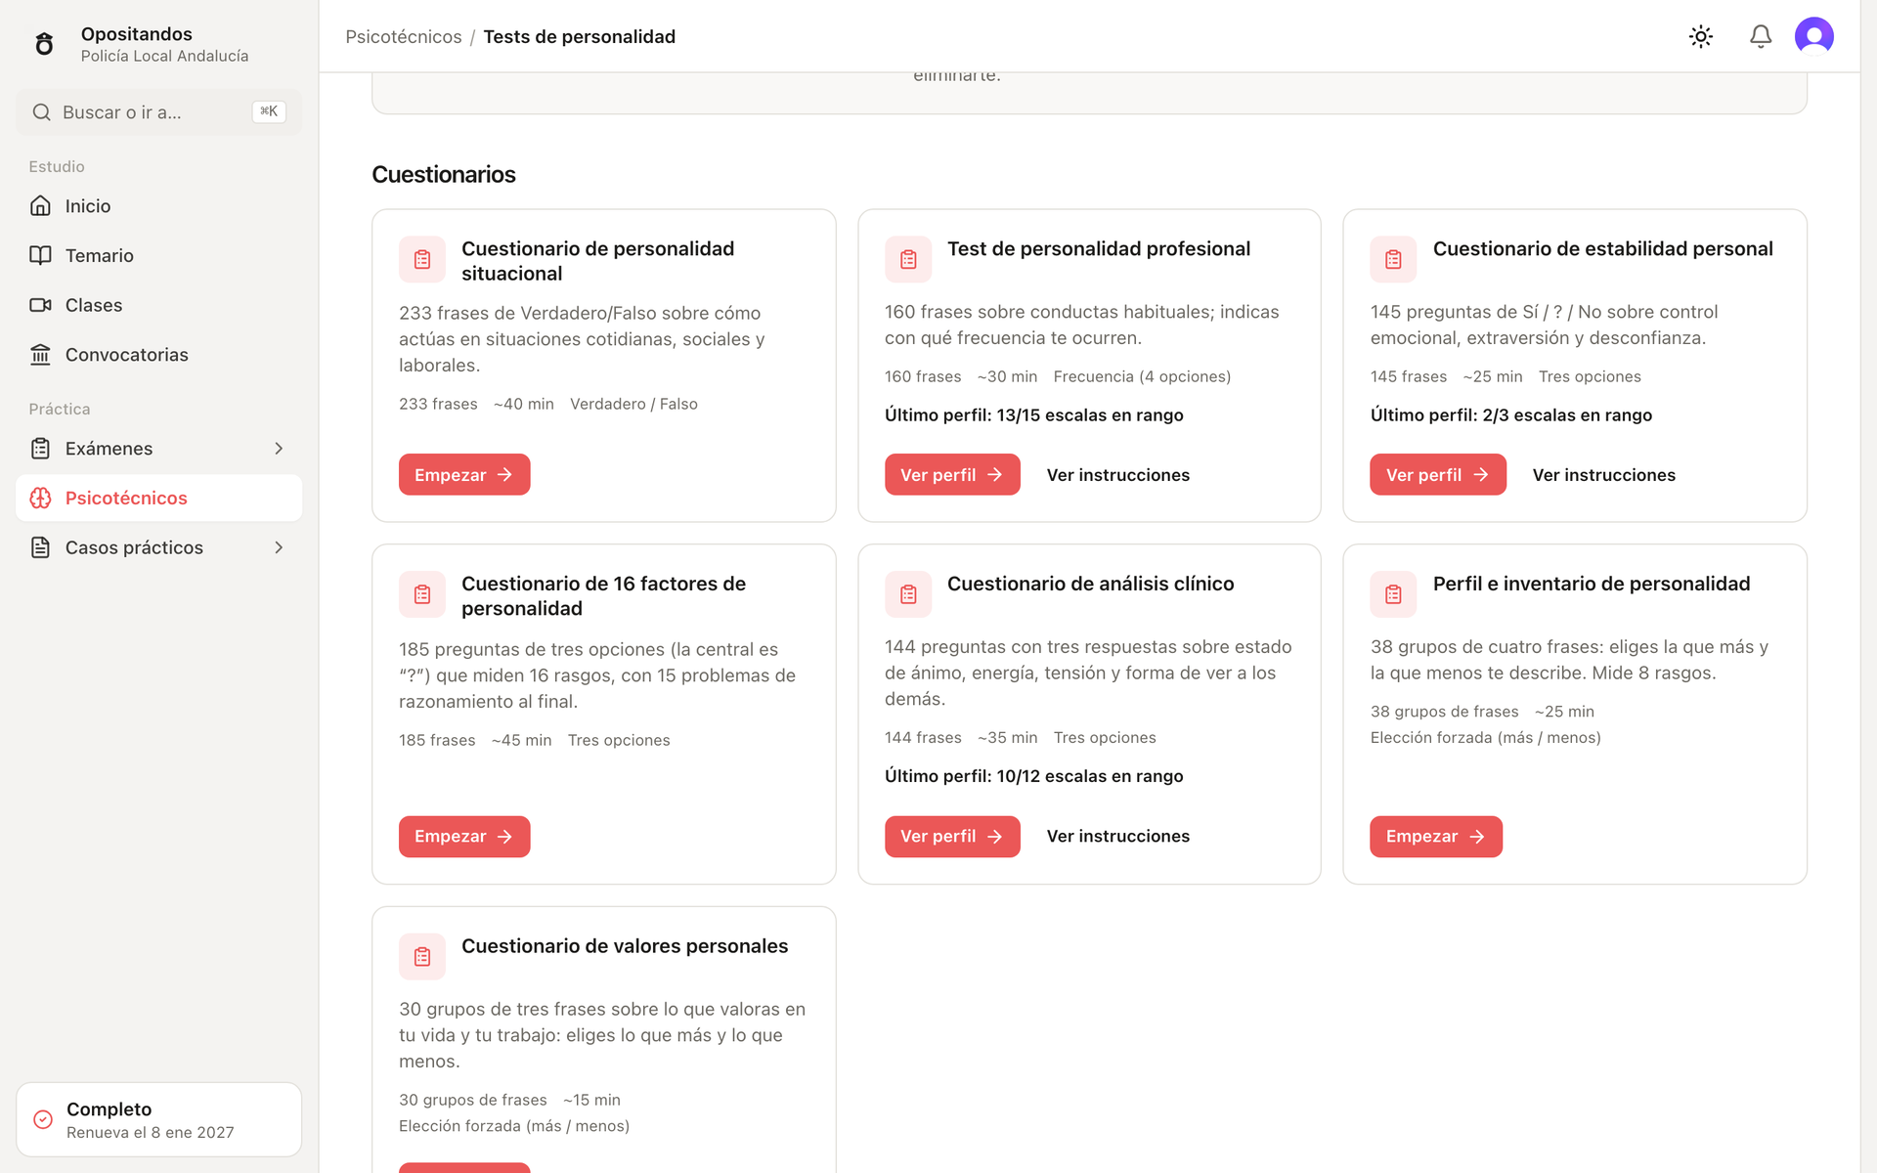The width and height of the screenshot is (1877, 1173).
Task: Go to Inicio in sidebar
Action: tap(158, 205)
